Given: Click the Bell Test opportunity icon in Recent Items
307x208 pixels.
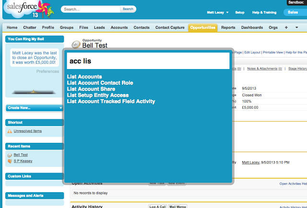Looking at the screenshot, I should (10, 155).
